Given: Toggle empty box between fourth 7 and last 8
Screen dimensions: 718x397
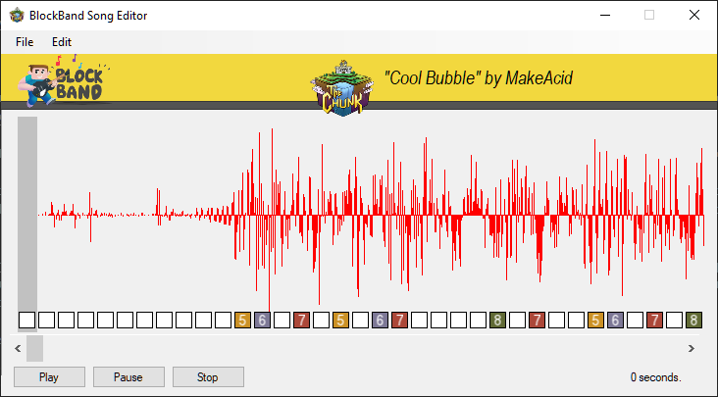Looking at the screenshot, I should pos(675,321).
